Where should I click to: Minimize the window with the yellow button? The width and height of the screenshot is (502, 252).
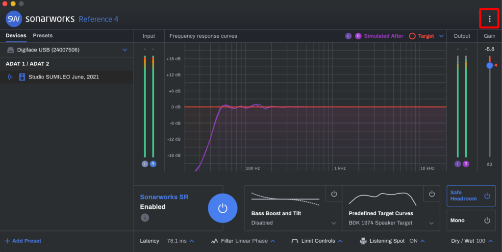[x=13, y=3]
